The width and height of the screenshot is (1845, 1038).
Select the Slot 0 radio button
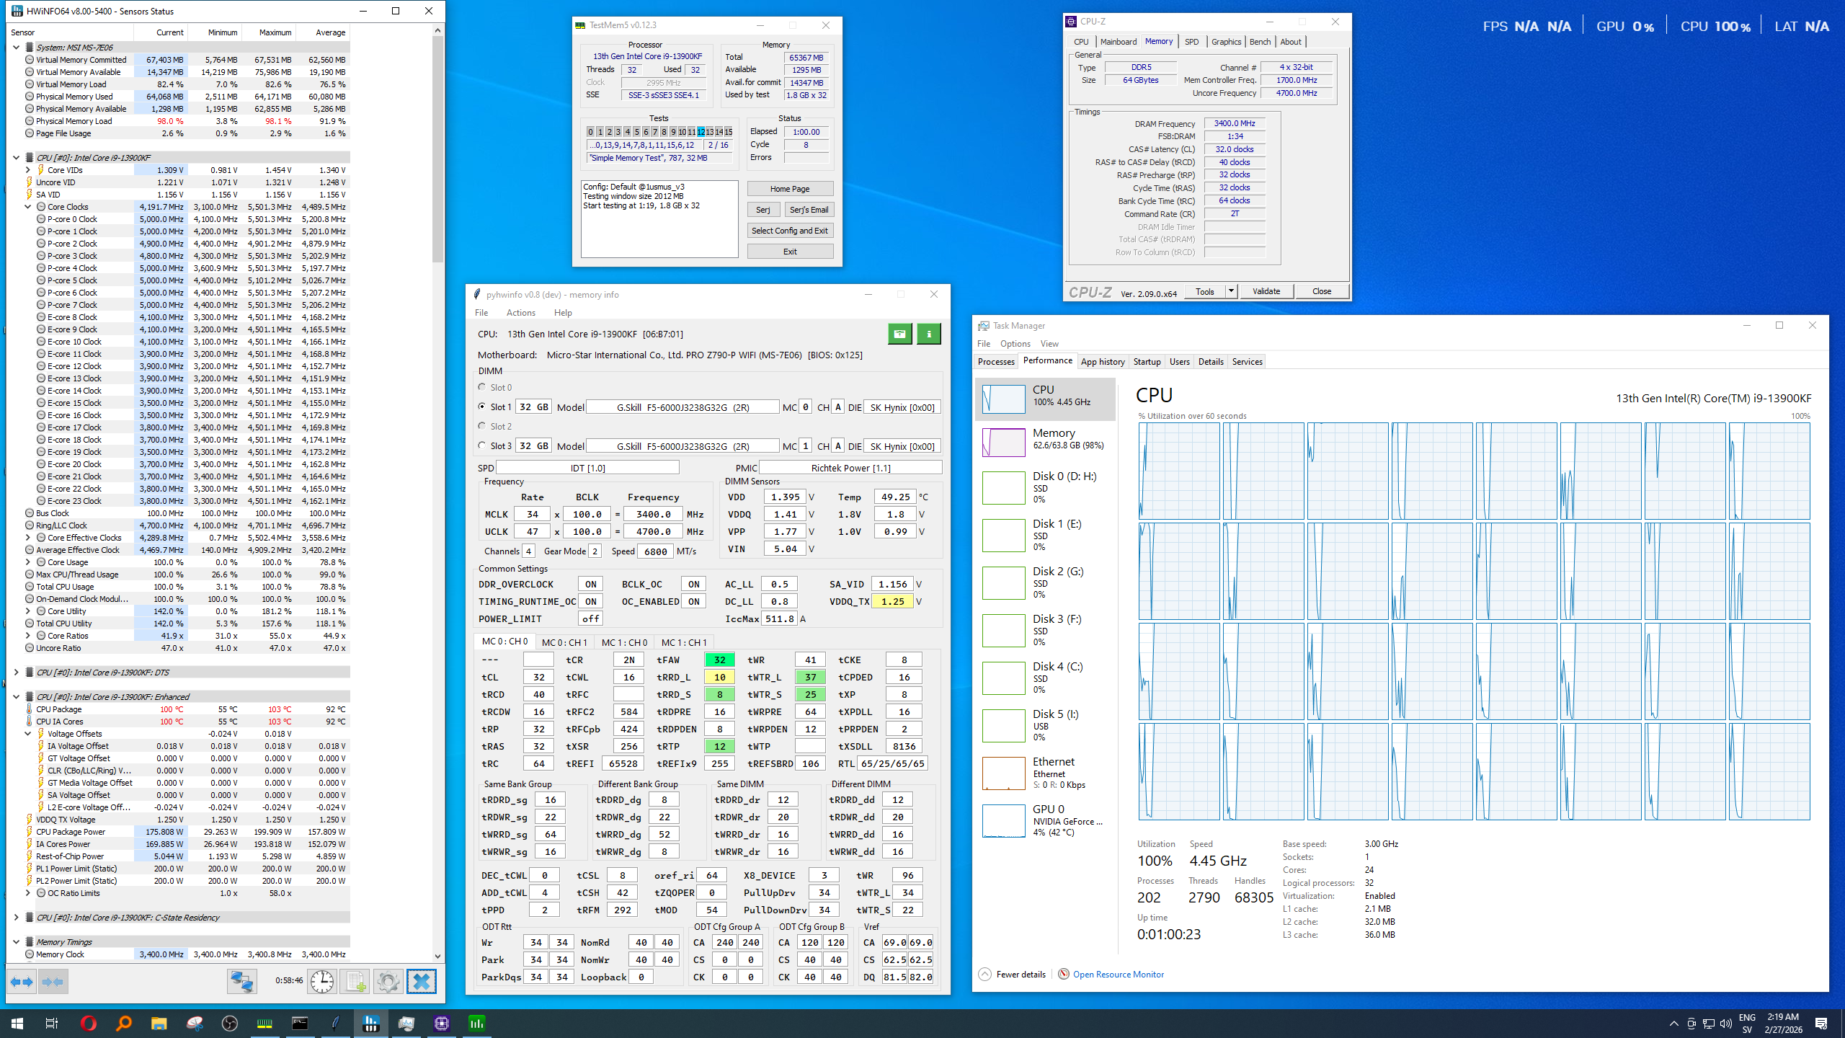pyautogui.click(x=482, y=387)
